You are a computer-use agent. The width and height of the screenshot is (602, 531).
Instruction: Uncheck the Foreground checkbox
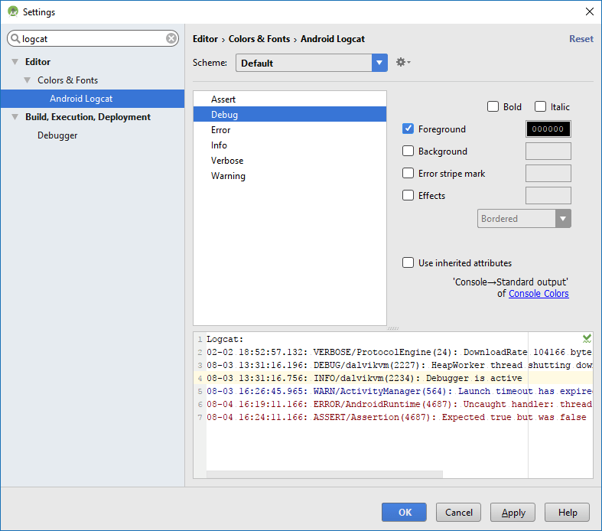coord(408,129)
